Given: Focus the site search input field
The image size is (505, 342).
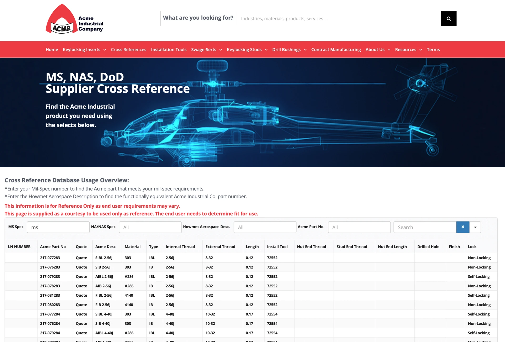Looking at the screenshot, I should coord(338,18).
